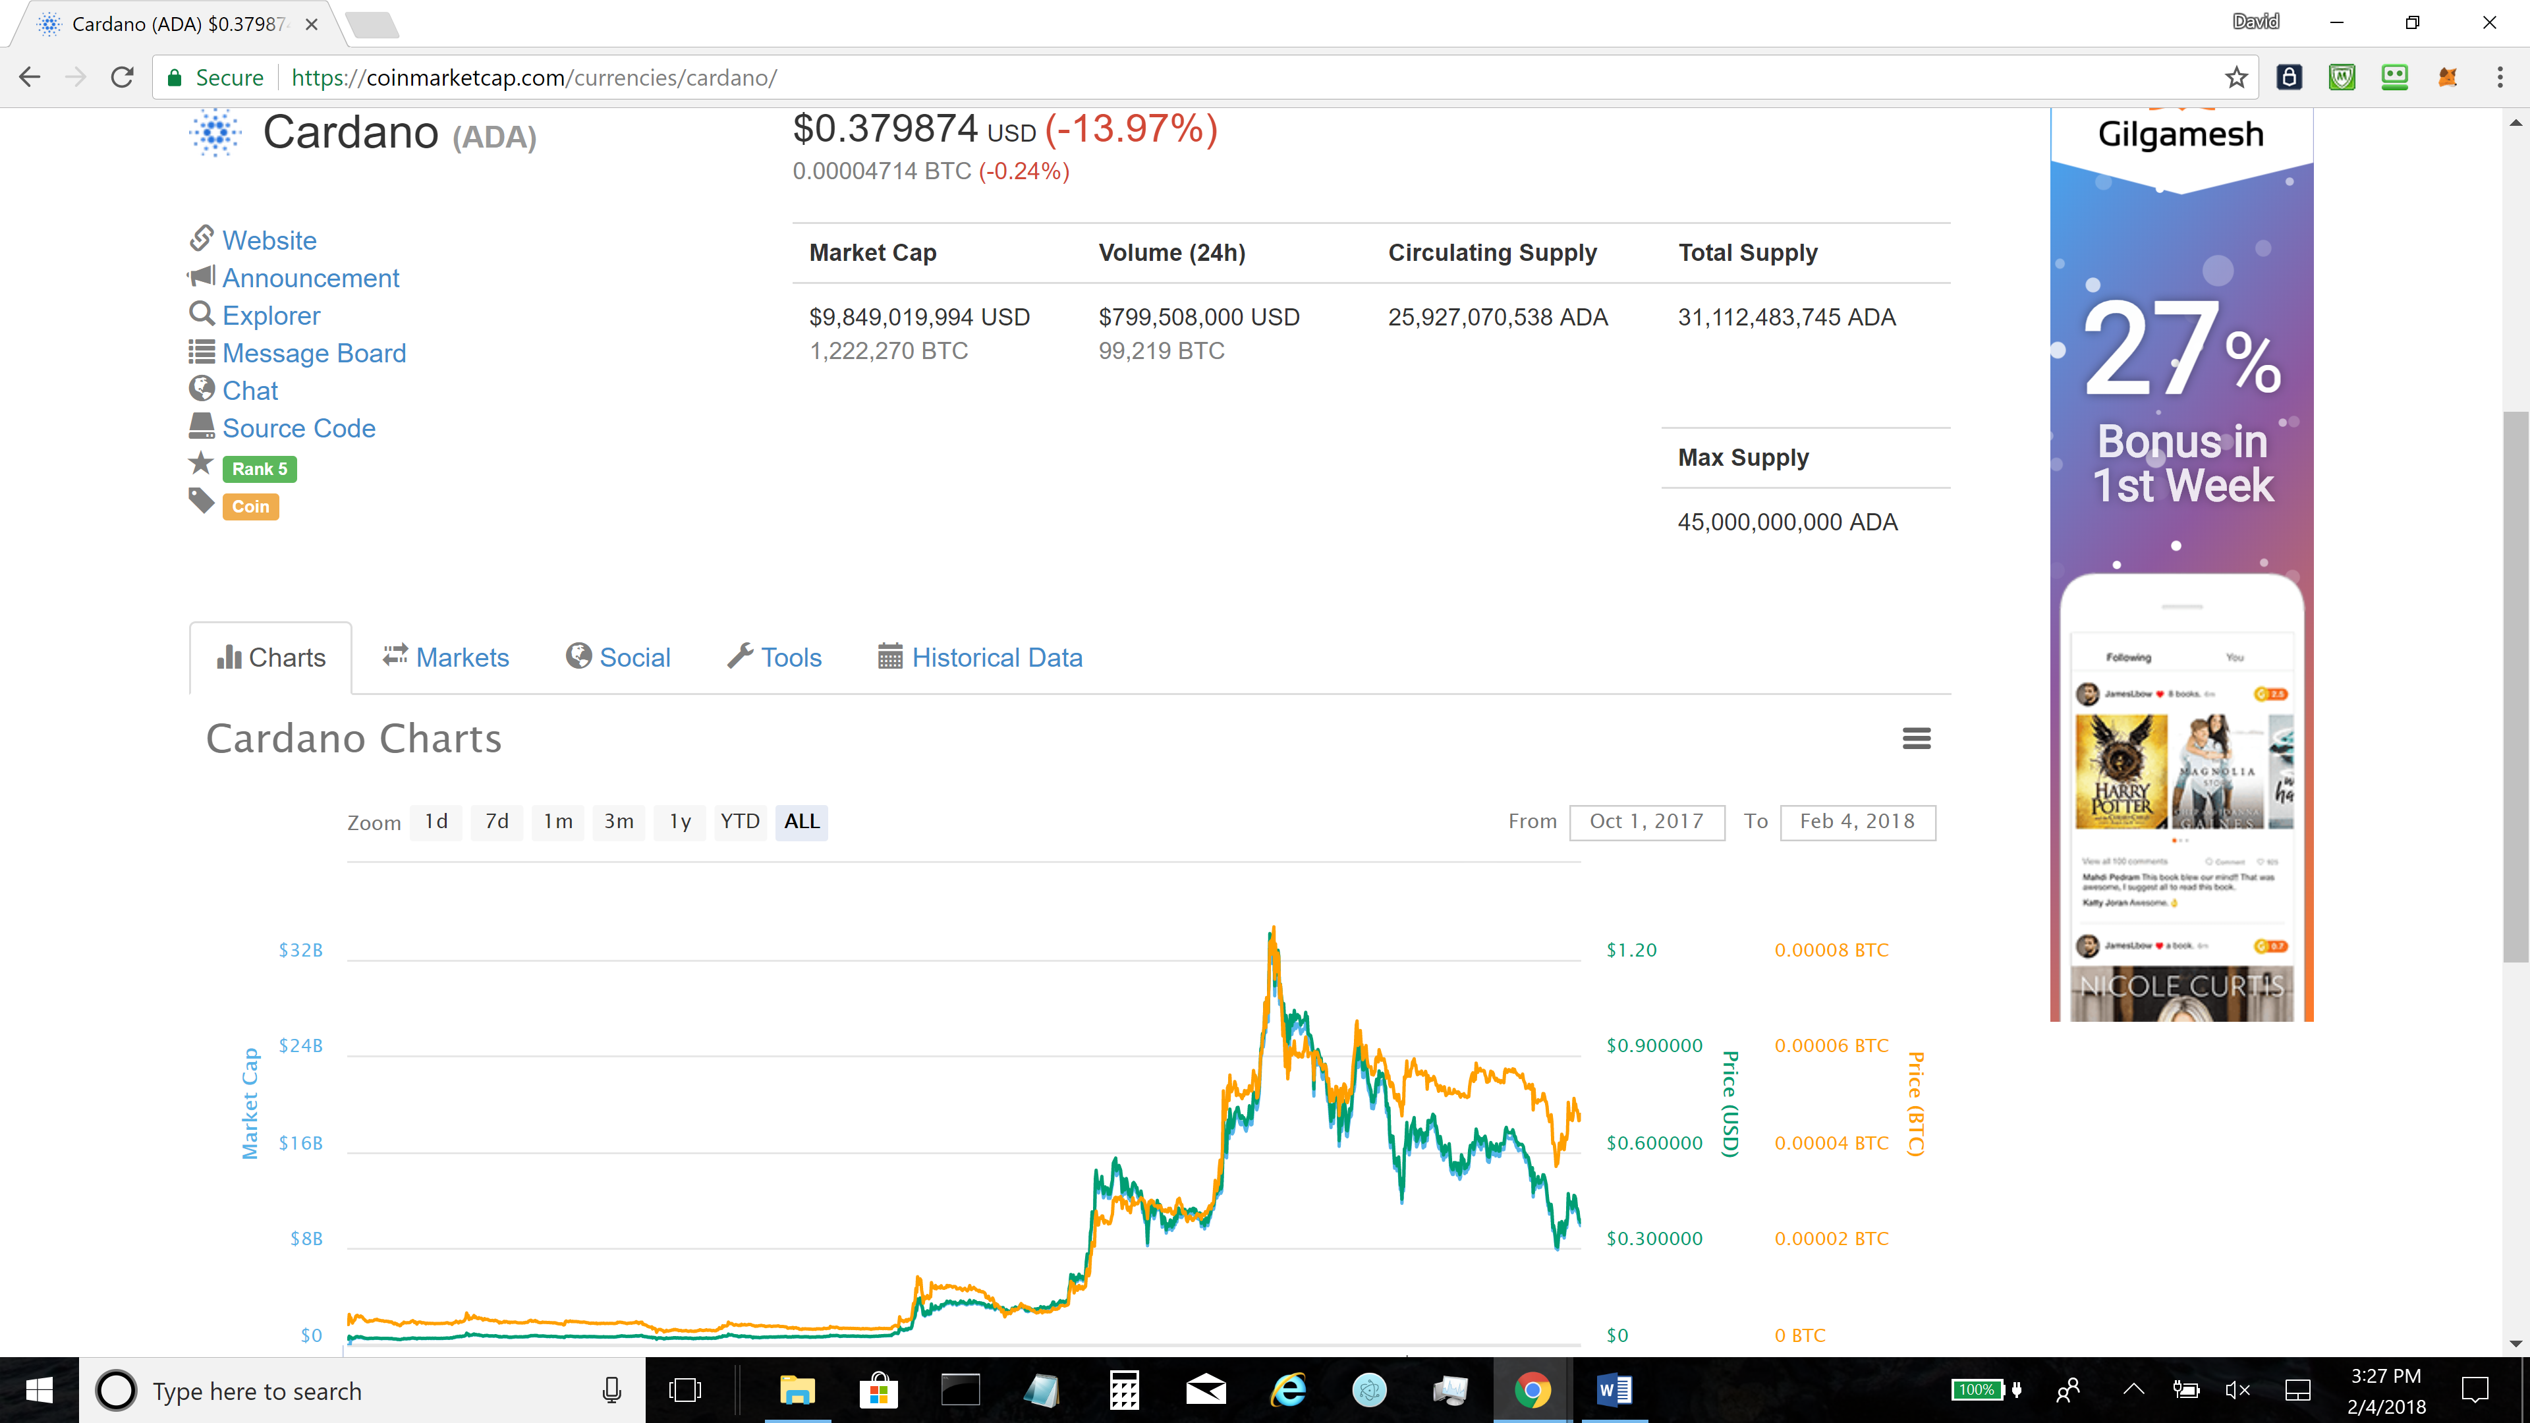2530x1423 pixels.
Task: Click the battery 100% tray indicator
Action: 1985,1389
